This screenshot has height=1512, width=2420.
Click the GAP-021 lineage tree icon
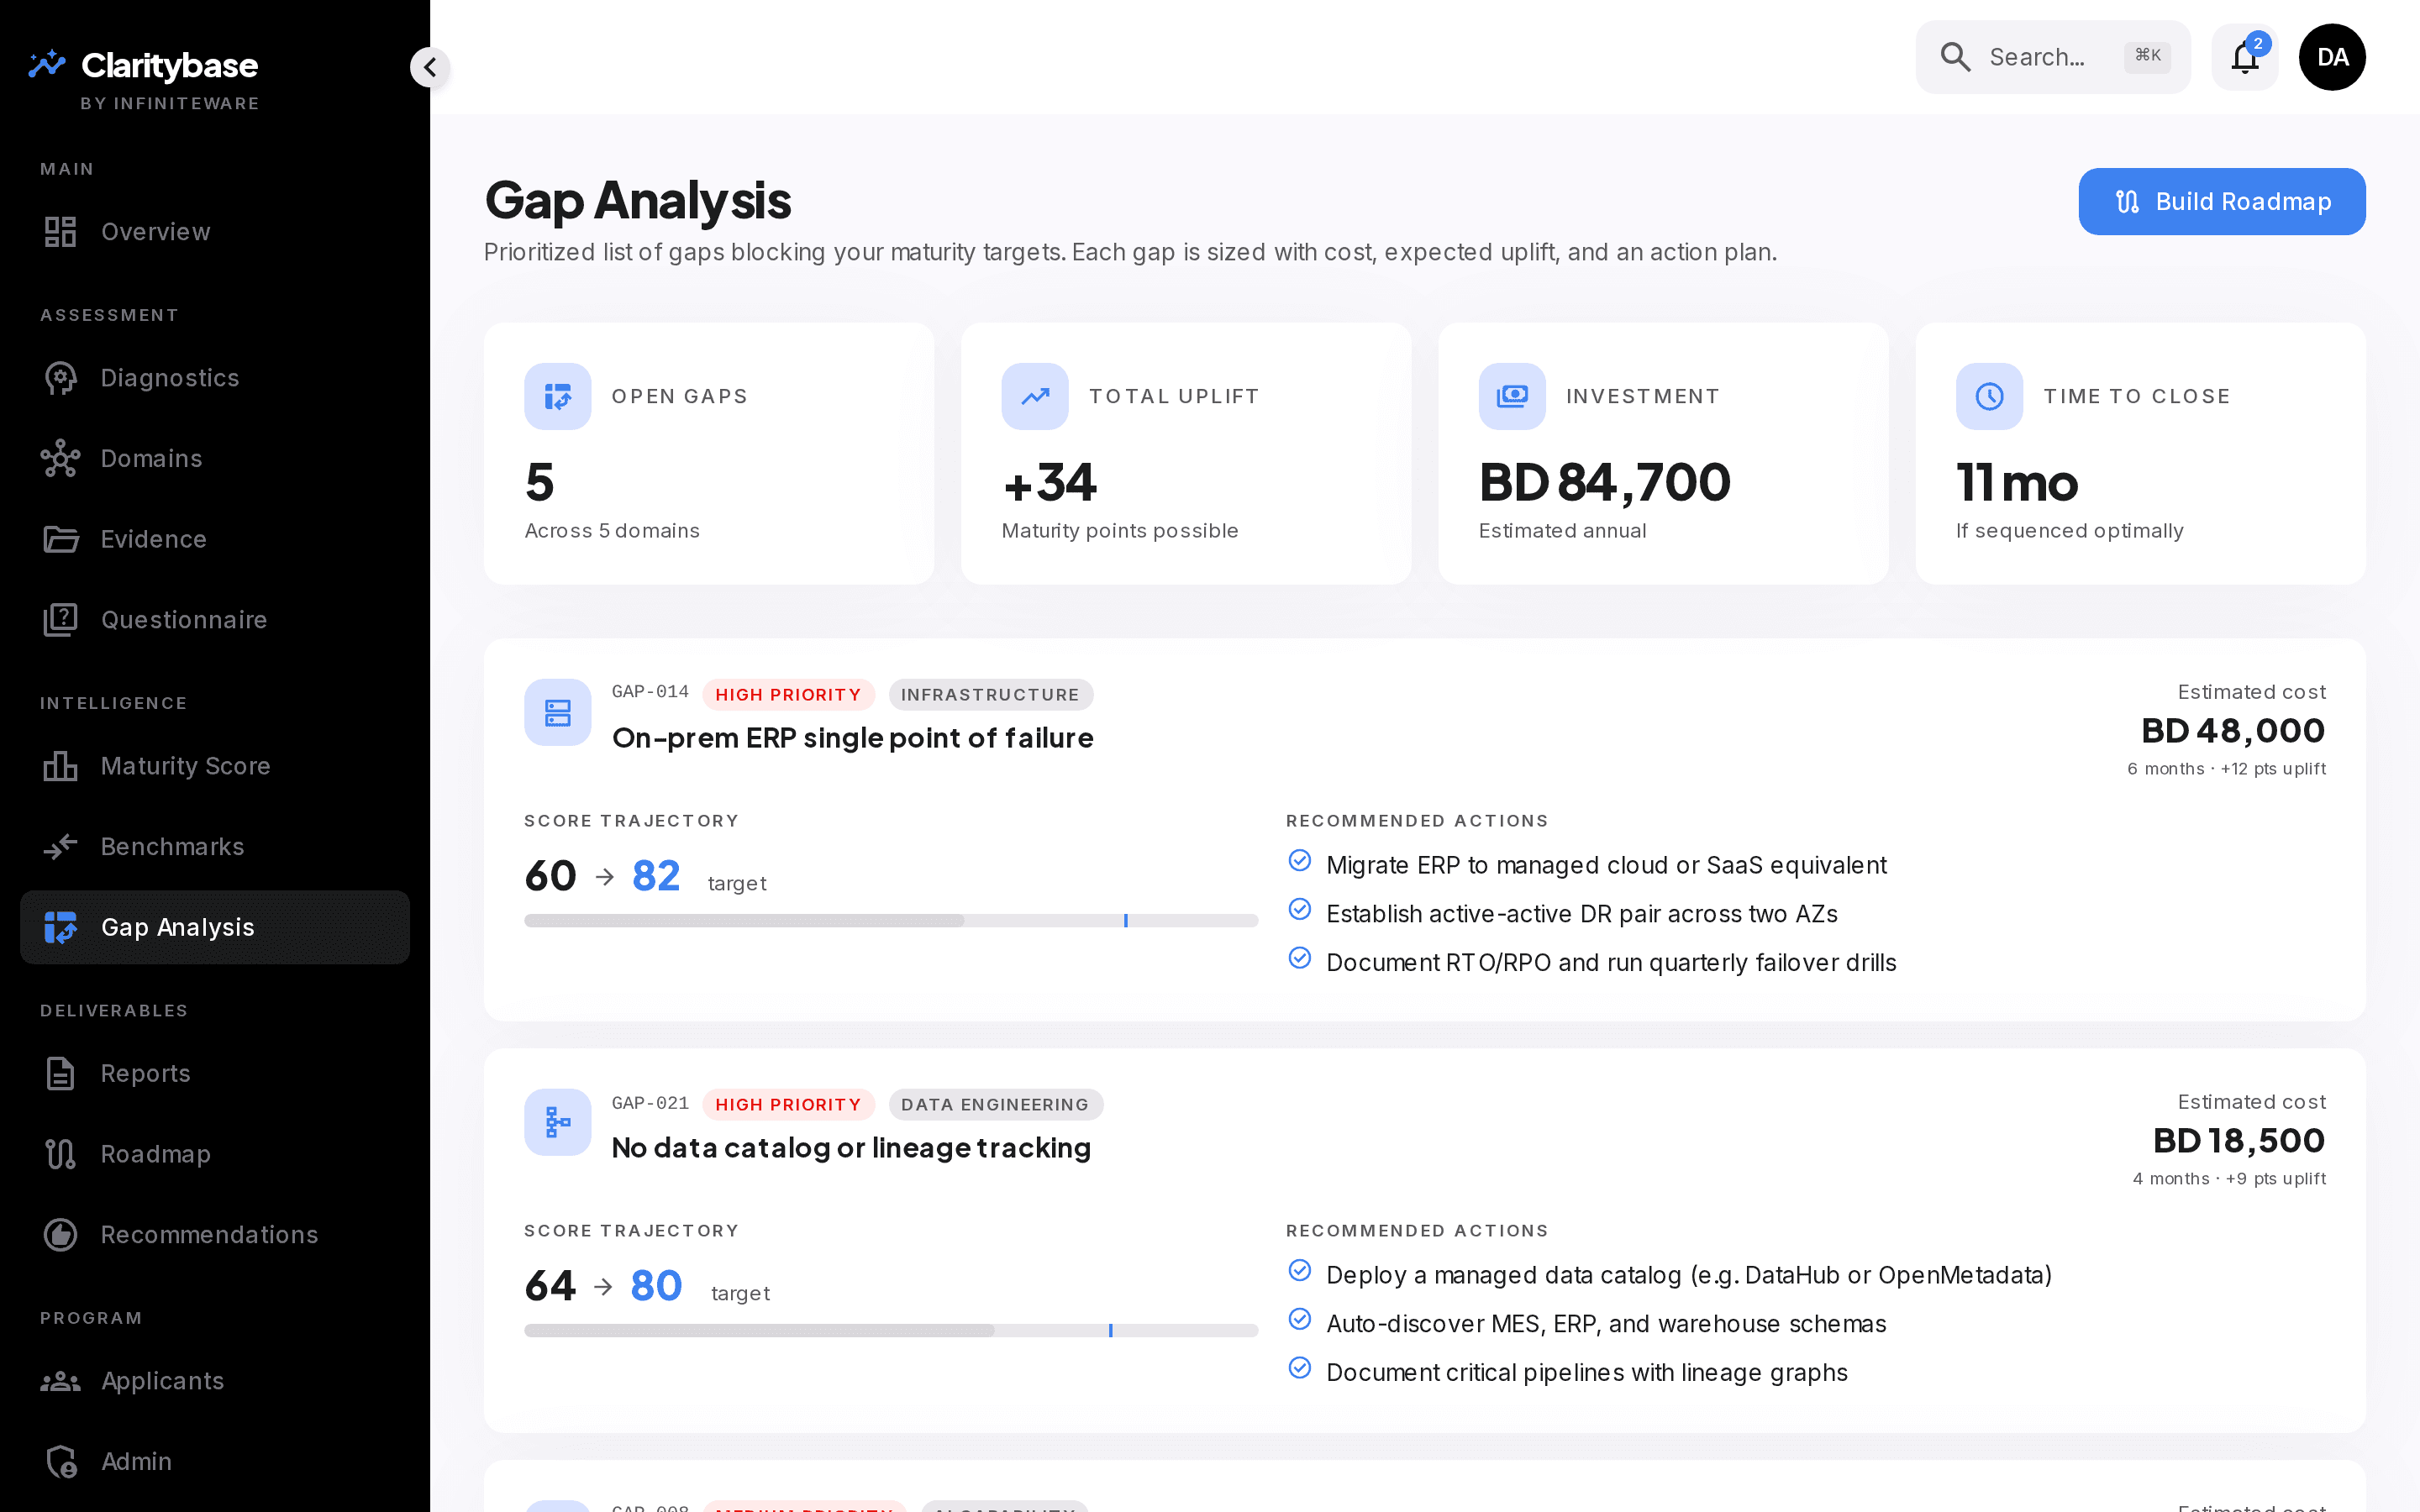(558, 1123)
